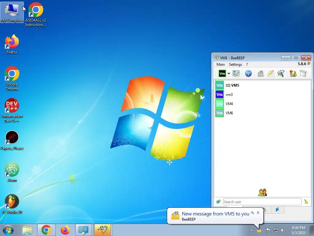The image size is (314, 236).
Task: Click the two-people users icon above search
Action: click(x=262, y=192)
